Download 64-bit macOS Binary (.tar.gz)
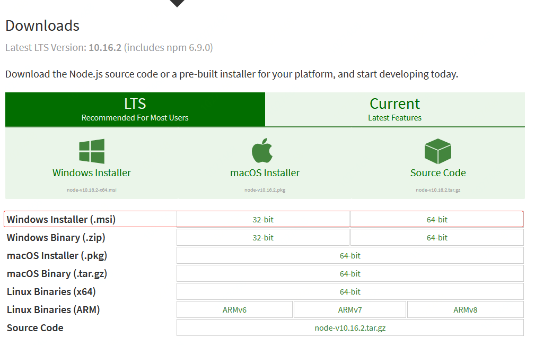The image size is (535, 345). pos(350,273)
